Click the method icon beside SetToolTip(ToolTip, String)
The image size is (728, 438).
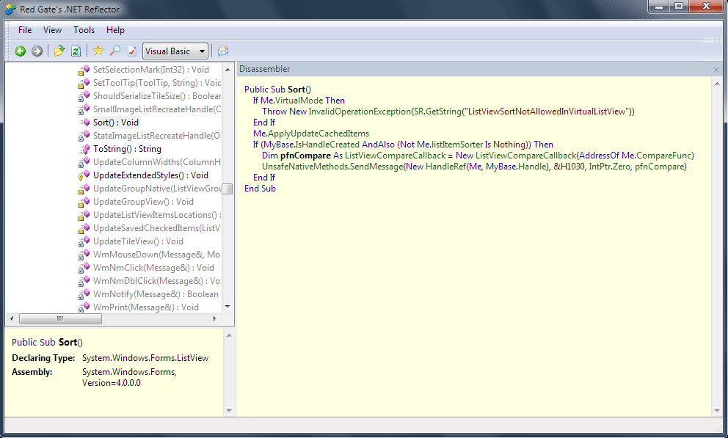tap(84, 83)
